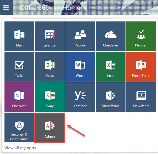Launch the Planner app
This screenshot has width=158, height=154.
tap(141, 36)
